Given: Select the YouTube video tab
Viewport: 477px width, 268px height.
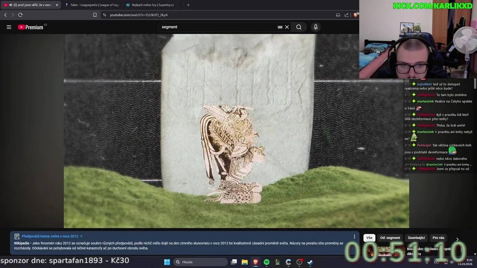Looking at the screenshot, I should click(x=30, y=5).
